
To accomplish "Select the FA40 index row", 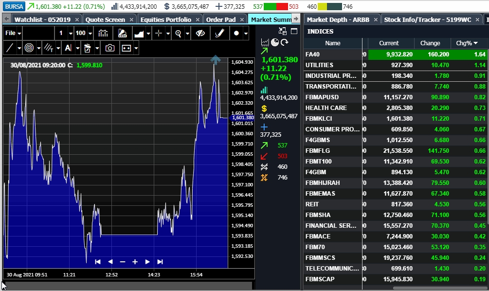I will pyautogui.click(x=396, y=55).
